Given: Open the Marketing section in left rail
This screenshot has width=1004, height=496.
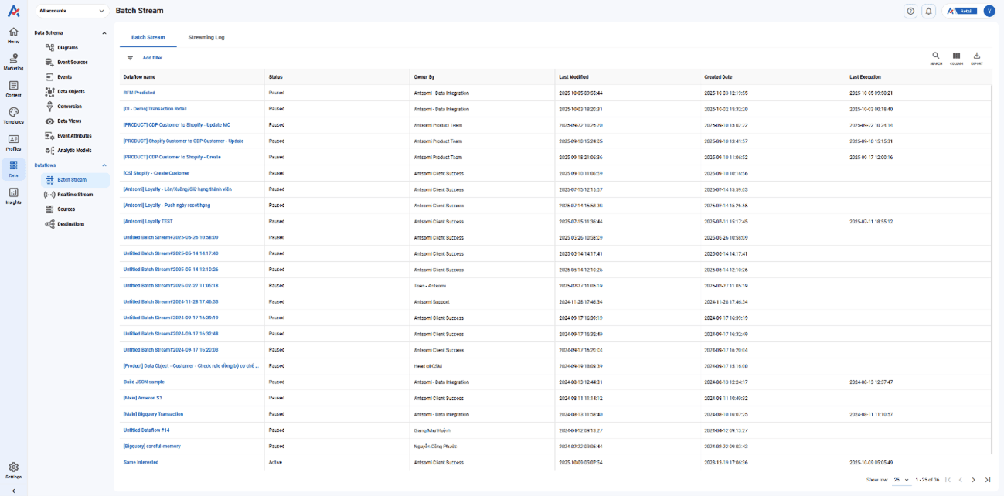Looking at the screenshot, I should click(x=13, y=62).
